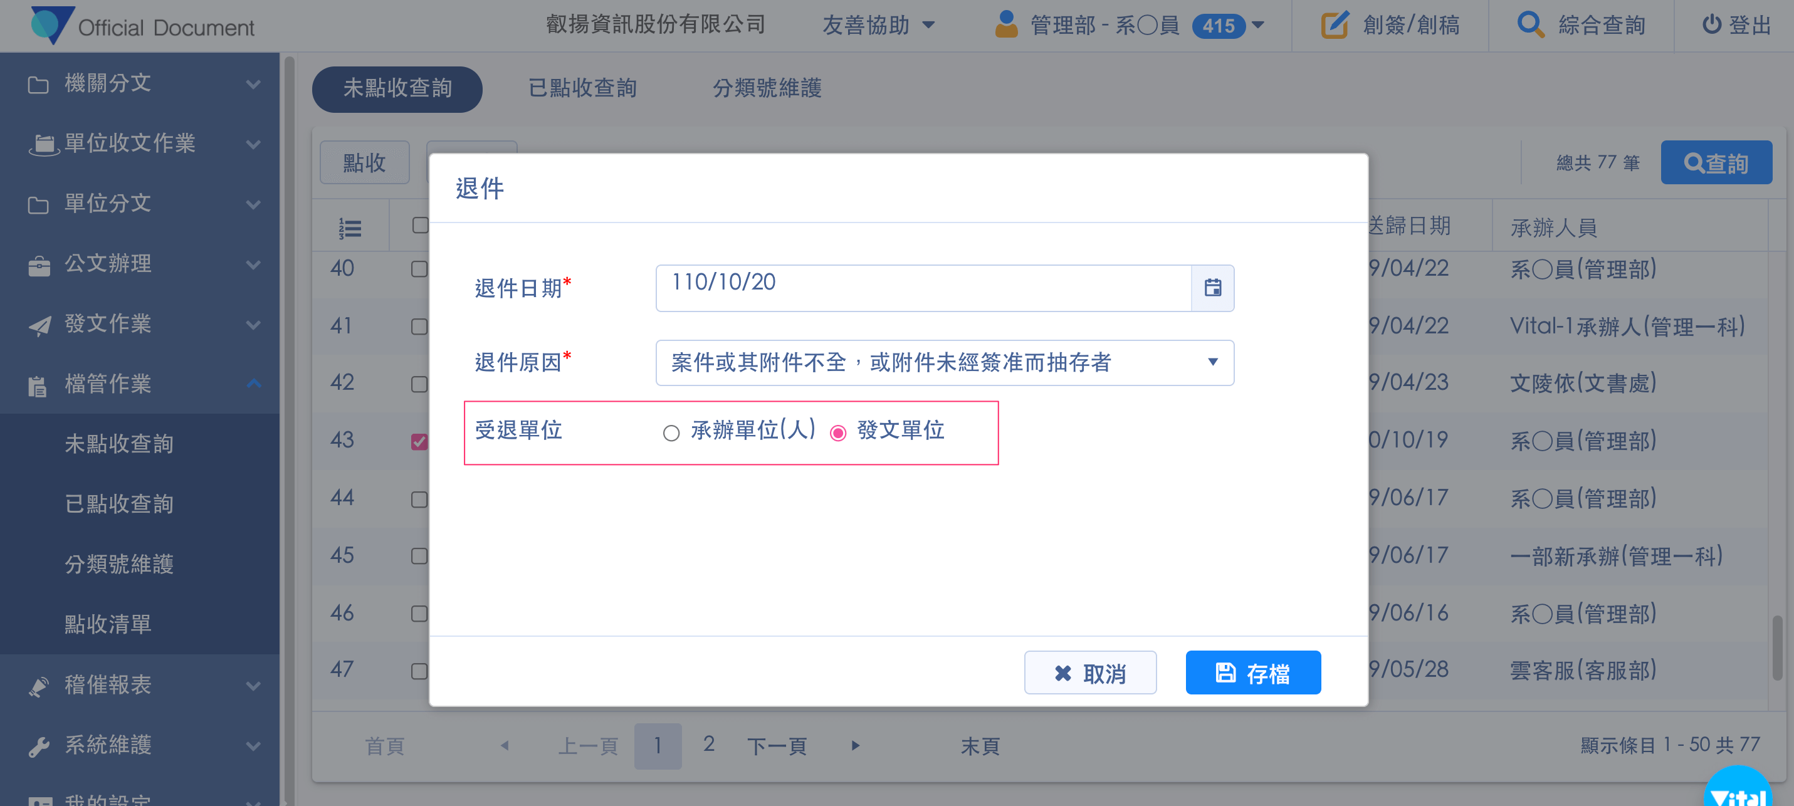The width and height of the screenshot is (1794, 806).
Task: Click the briefcase icon for 公文辦理
Action: [x=39, y=265]
